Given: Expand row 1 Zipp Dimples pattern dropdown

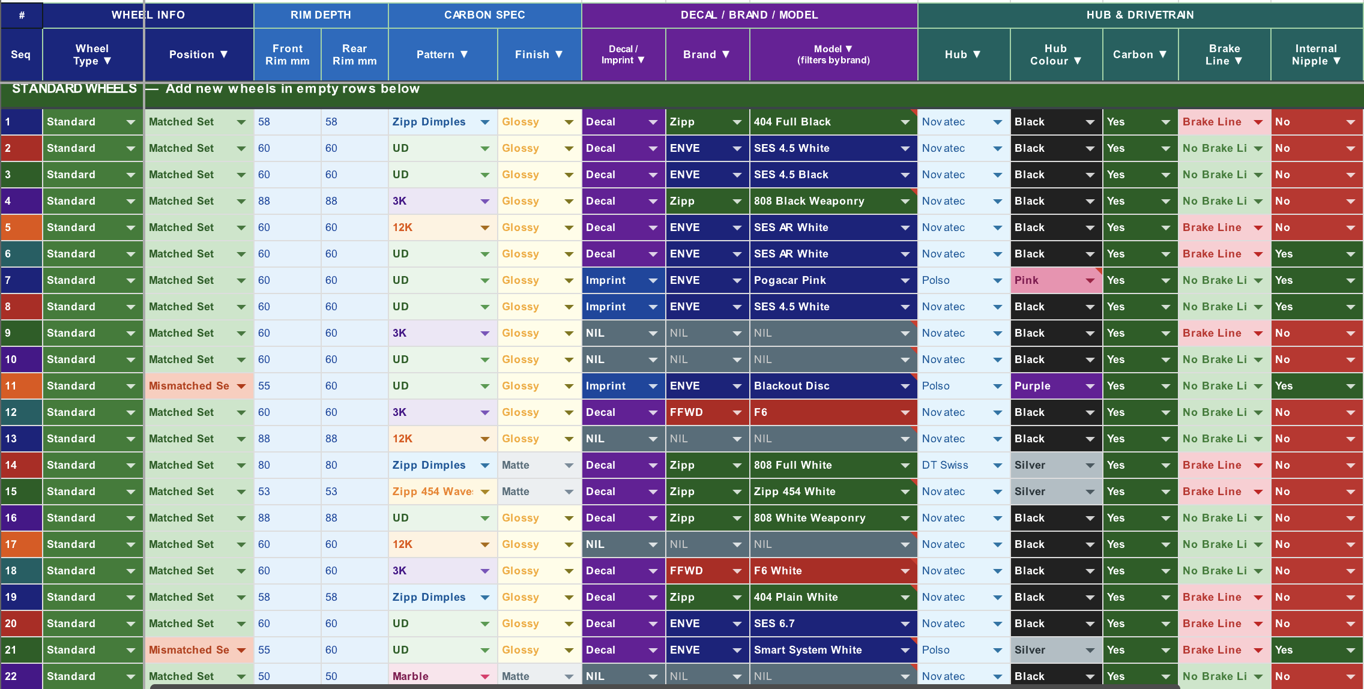Looking at the screenshot, I should point(485,122).
